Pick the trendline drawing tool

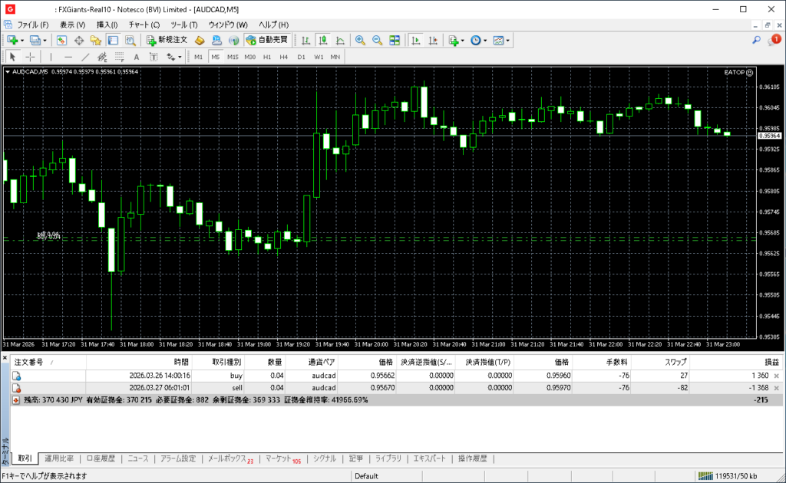85,57
